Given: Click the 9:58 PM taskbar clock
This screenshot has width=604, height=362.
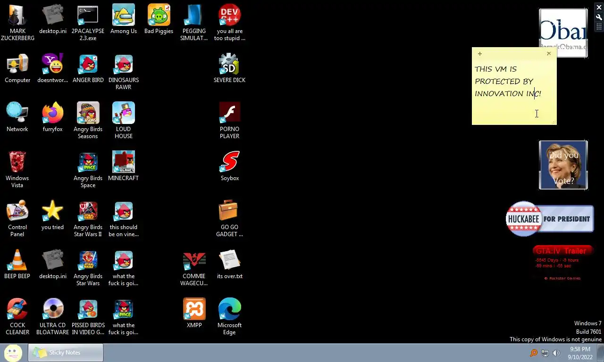Looking at the screenshot, I should coord(580,353).
